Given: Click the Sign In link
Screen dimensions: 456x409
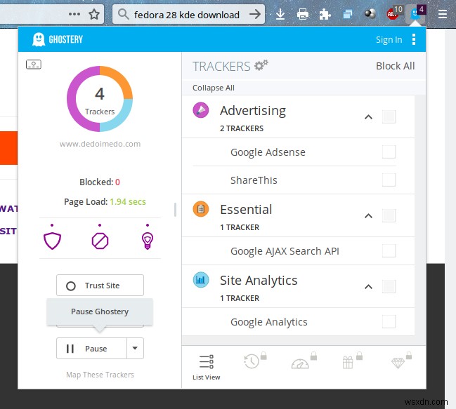Looking at the screenshot, I should pos(389,39).
